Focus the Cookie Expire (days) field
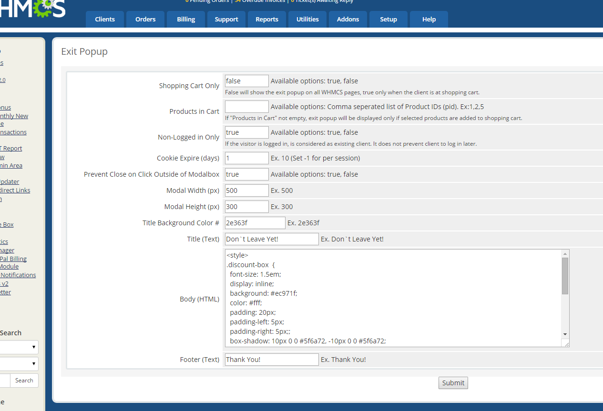Viewport: 603px width, 411px height. [x=246, y=158]
